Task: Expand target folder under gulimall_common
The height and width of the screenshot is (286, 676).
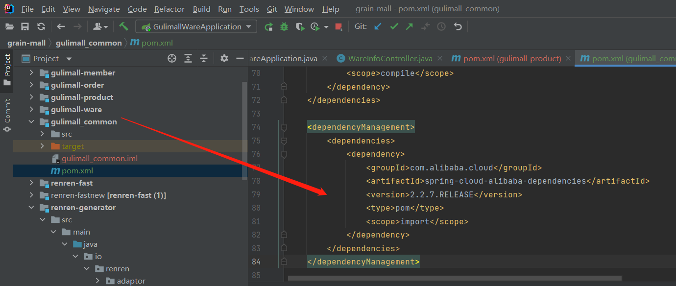Action: coord(42,146)
